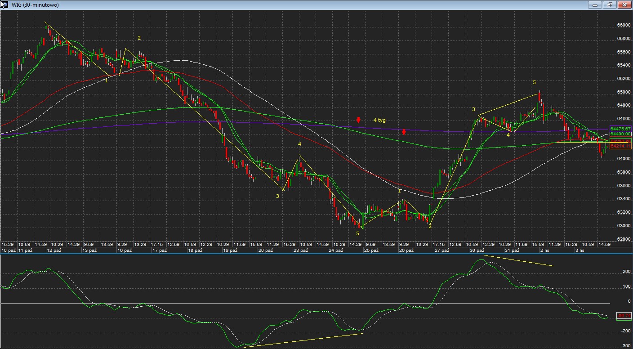The height and width of the screenshot is (349, 633).
Task: Click the '11 paź' date label
Action: click(x=26, y=250)
